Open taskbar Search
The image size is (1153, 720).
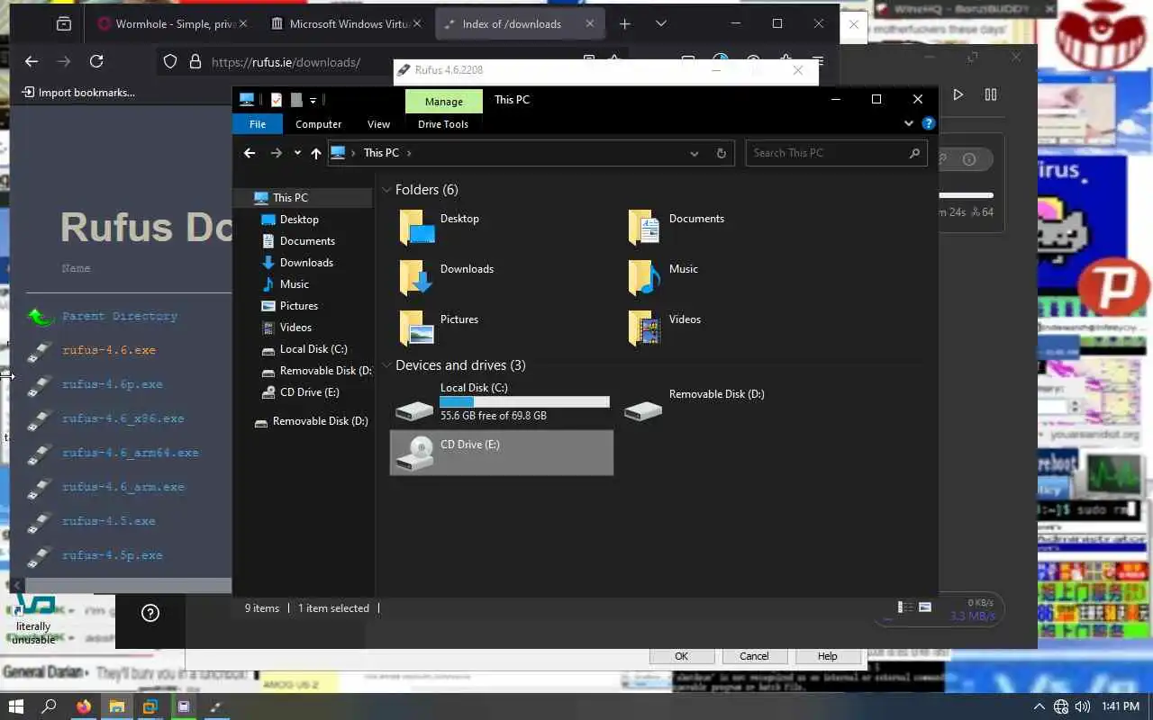click(x=50, y=706)
